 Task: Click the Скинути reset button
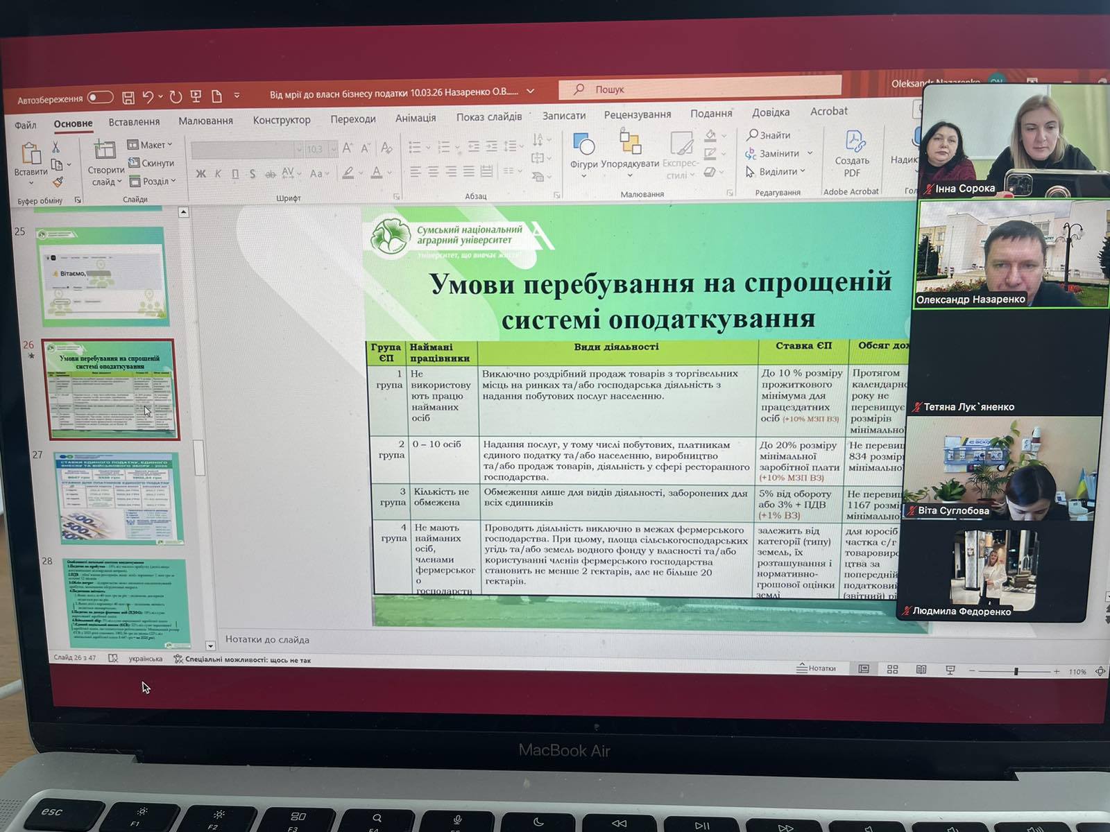pos(152,163)
